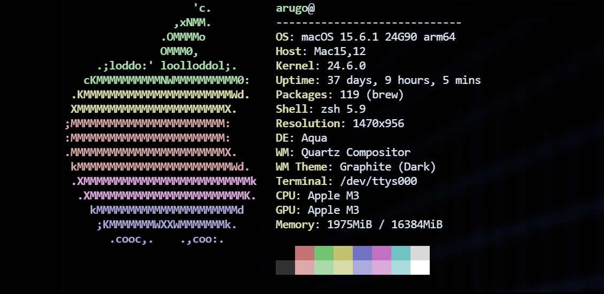Click the light pink color swatch
Viewport: 604px width, 294px height.
point(305,267)
